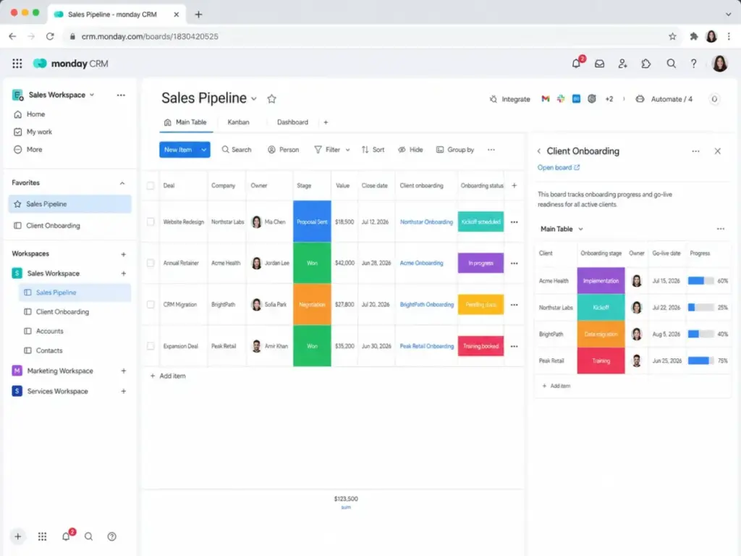Open Peak Retail Onboarding link
The image size is (741, 556).
click(427, 346)
